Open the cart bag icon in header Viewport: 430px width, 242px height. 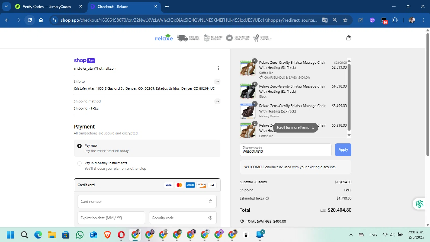pyautogui.click(x=349, y=38)
